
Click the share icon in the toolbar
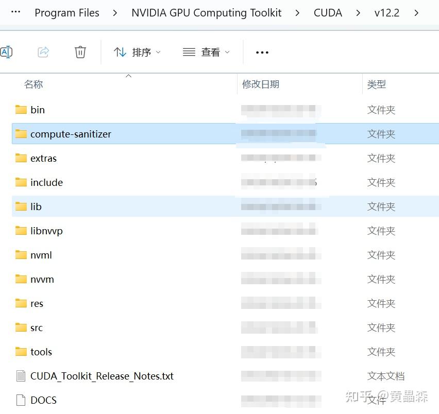[x=43, y=51]
